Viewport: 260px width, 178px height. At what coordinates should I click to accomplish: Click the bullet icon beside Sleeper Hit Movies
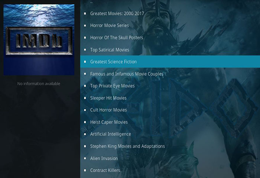[x=85, y=98]
